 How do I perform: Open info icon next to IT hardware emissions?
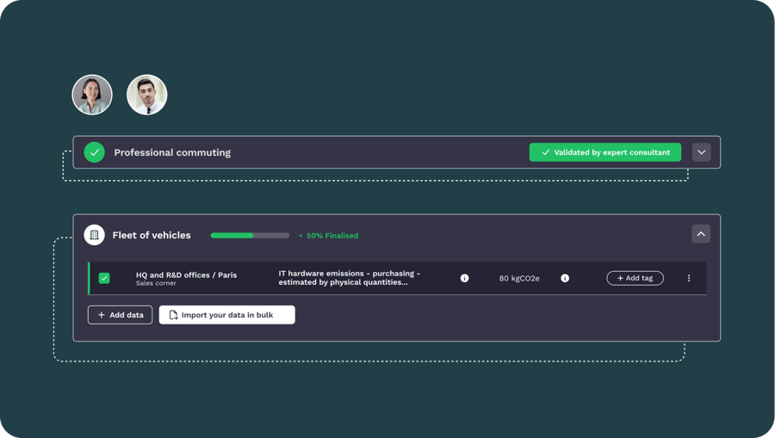(465, 278)
